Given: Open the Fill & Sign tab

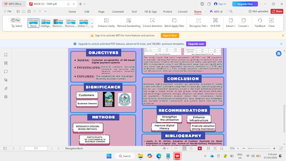Looking at the screenshot, I should 151,11.
